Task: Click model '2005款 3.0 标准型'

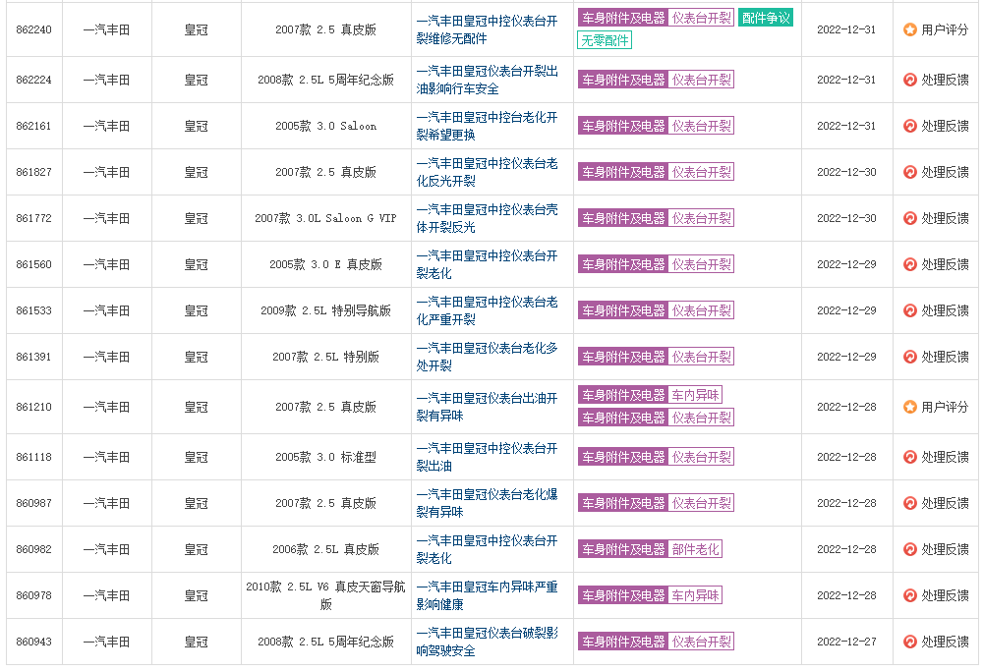Action: tap(325, 457)
